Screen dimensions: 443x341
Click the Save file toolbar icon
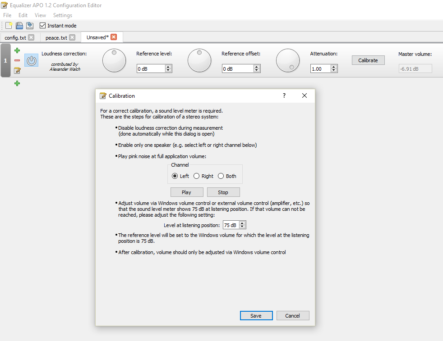(19, 26)
